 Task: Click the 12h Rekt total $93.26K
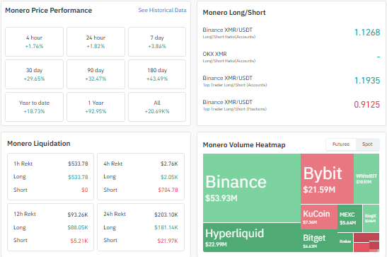(x=78, y=215)
